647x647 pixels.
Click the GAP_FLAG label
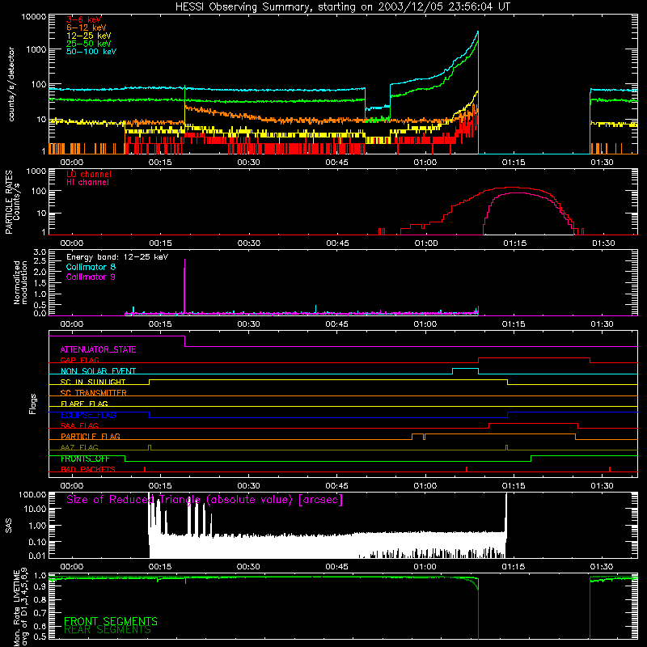tap(79, 360)
